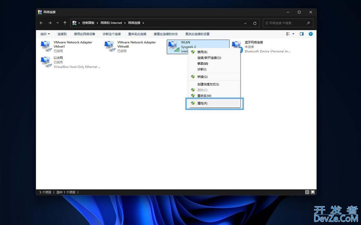Click 连接到 in the toolbar
The height and width of the screenshot is (225, 361).
(x=62, y=34)
